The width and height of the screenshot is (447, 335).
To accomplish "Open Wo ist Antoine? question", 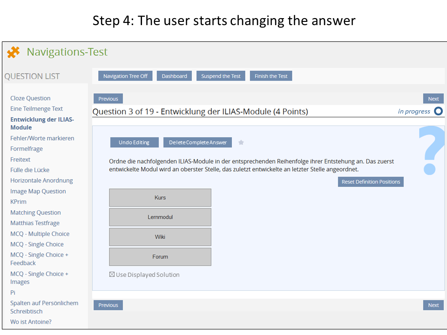I will click(31, 322).
